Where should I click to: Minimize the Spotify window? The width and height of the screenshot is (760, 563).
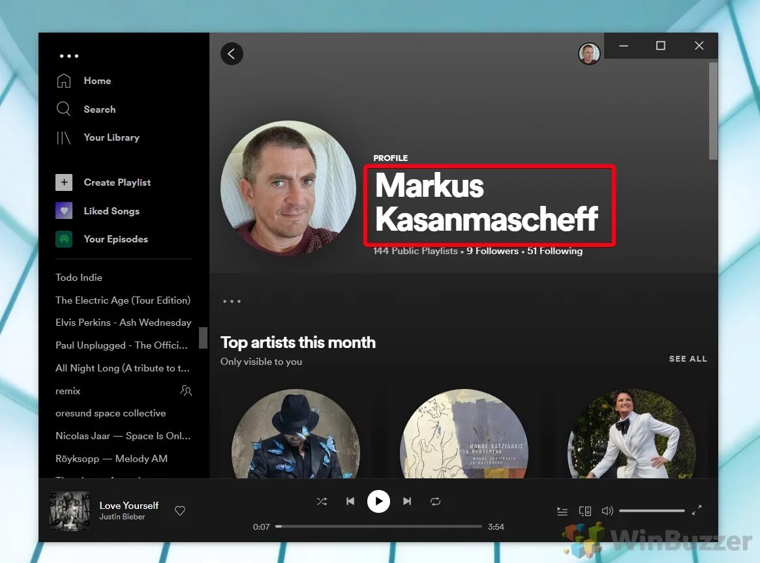(x=624, y=46)
